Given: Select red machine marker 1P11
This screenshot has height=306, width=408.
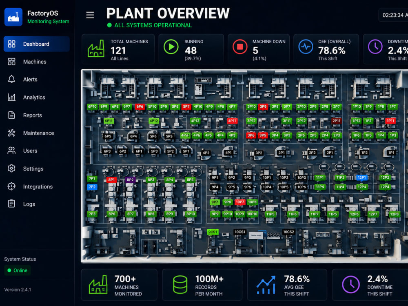Looking at the screenshot, I should [x=390, y=121].
